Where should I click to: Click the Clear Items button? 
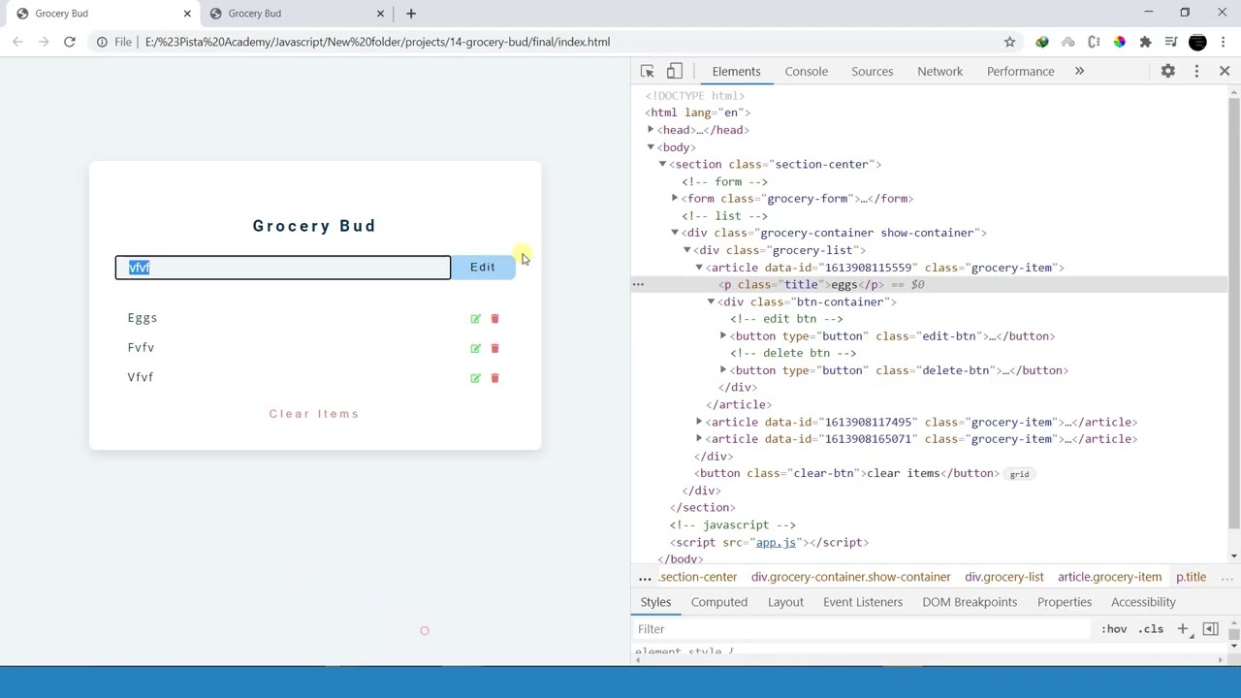tap(314, 414)
